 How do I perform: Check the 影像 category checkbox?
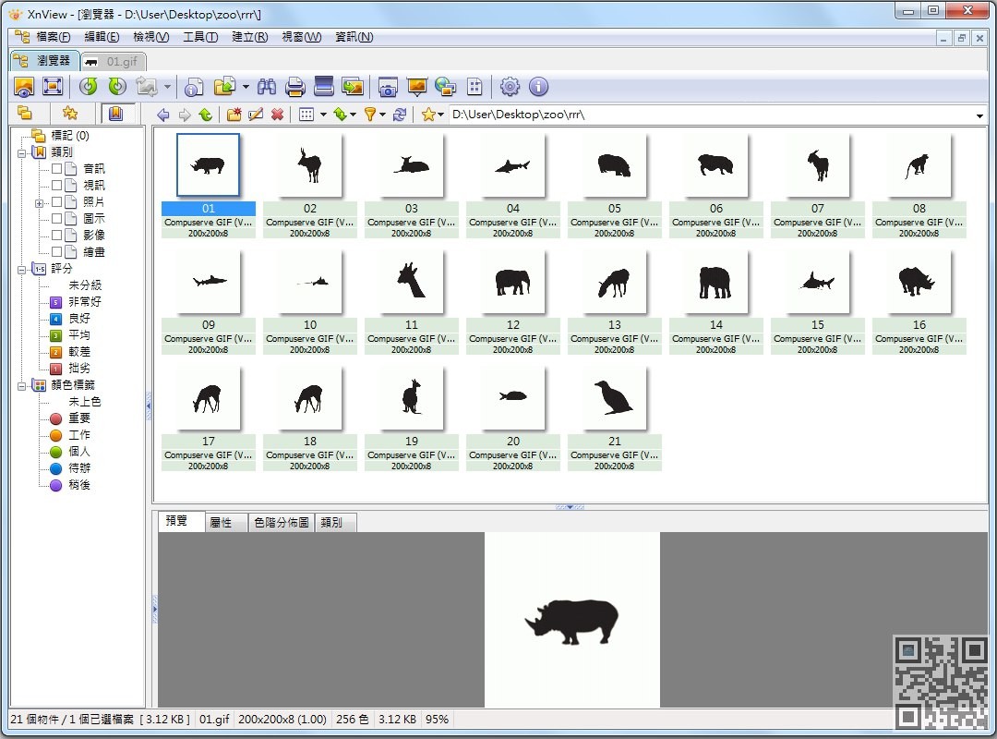(56, 235)
